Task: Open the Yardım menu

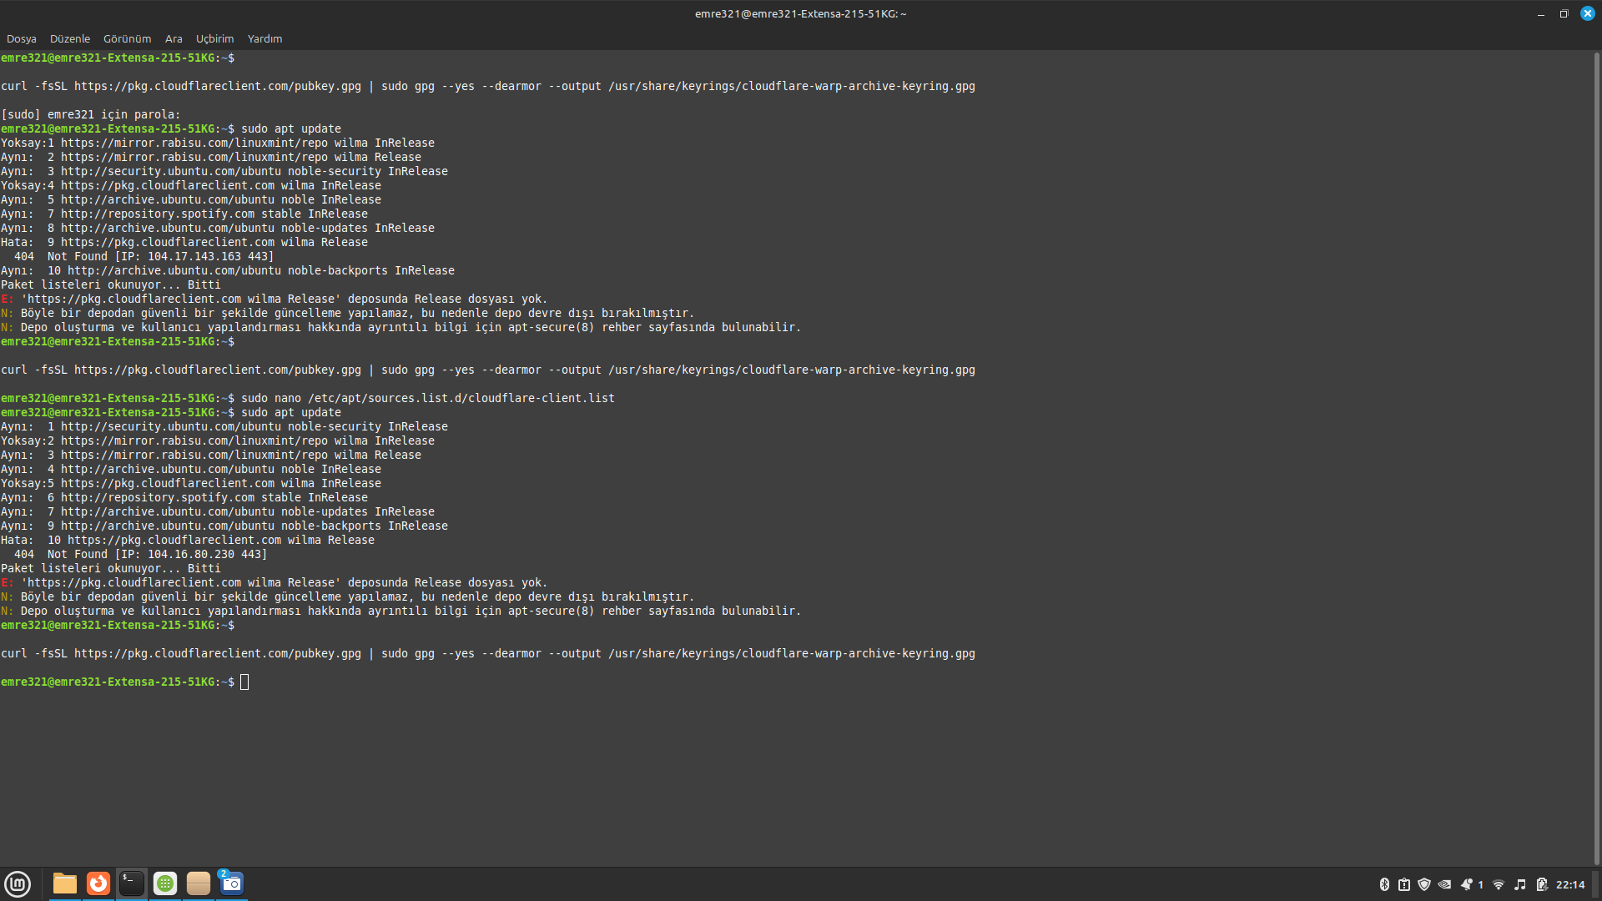Action: point(264,38)
